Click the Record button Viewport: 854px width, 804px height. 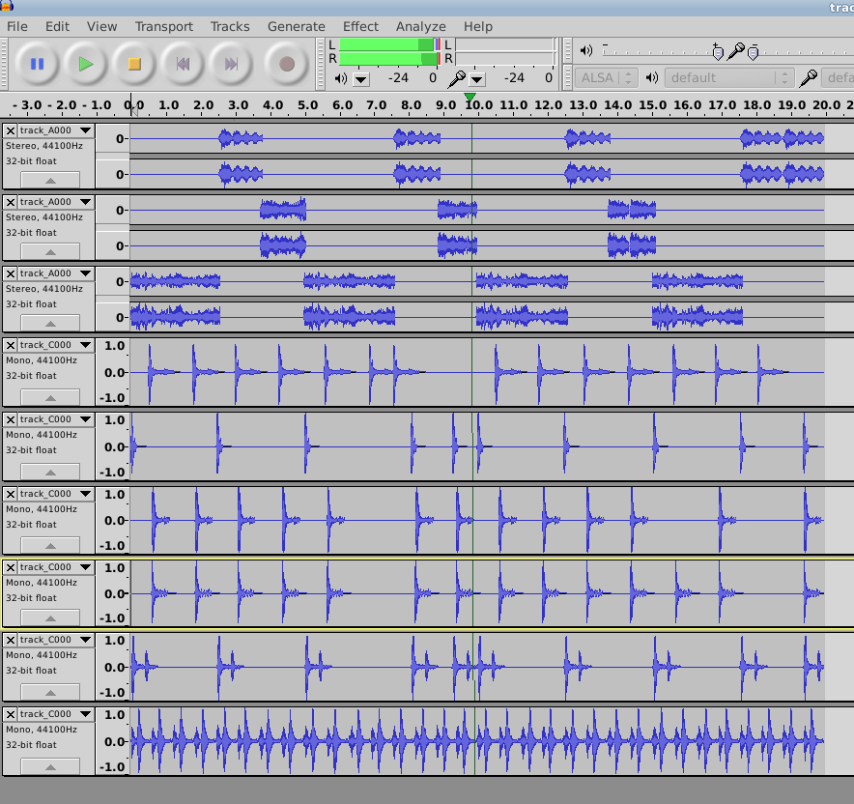(x=287, y=65)
